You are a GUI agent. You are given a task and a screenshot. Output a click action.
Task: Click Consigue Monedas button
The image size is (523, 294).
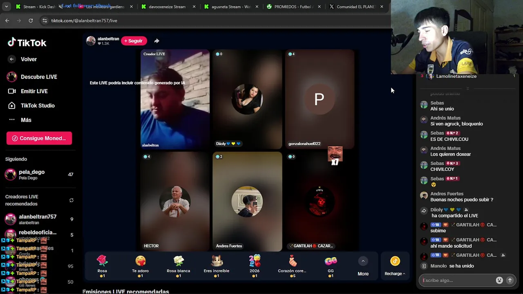click(x=39, y=138)
